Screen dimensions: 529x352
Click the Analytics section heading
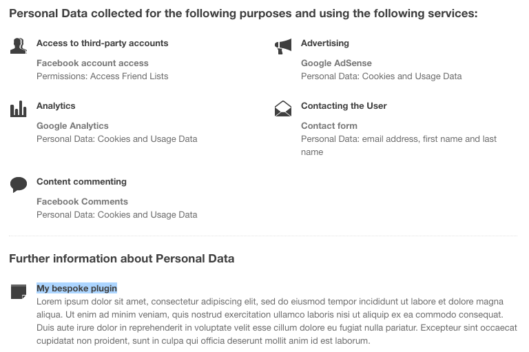56,106
